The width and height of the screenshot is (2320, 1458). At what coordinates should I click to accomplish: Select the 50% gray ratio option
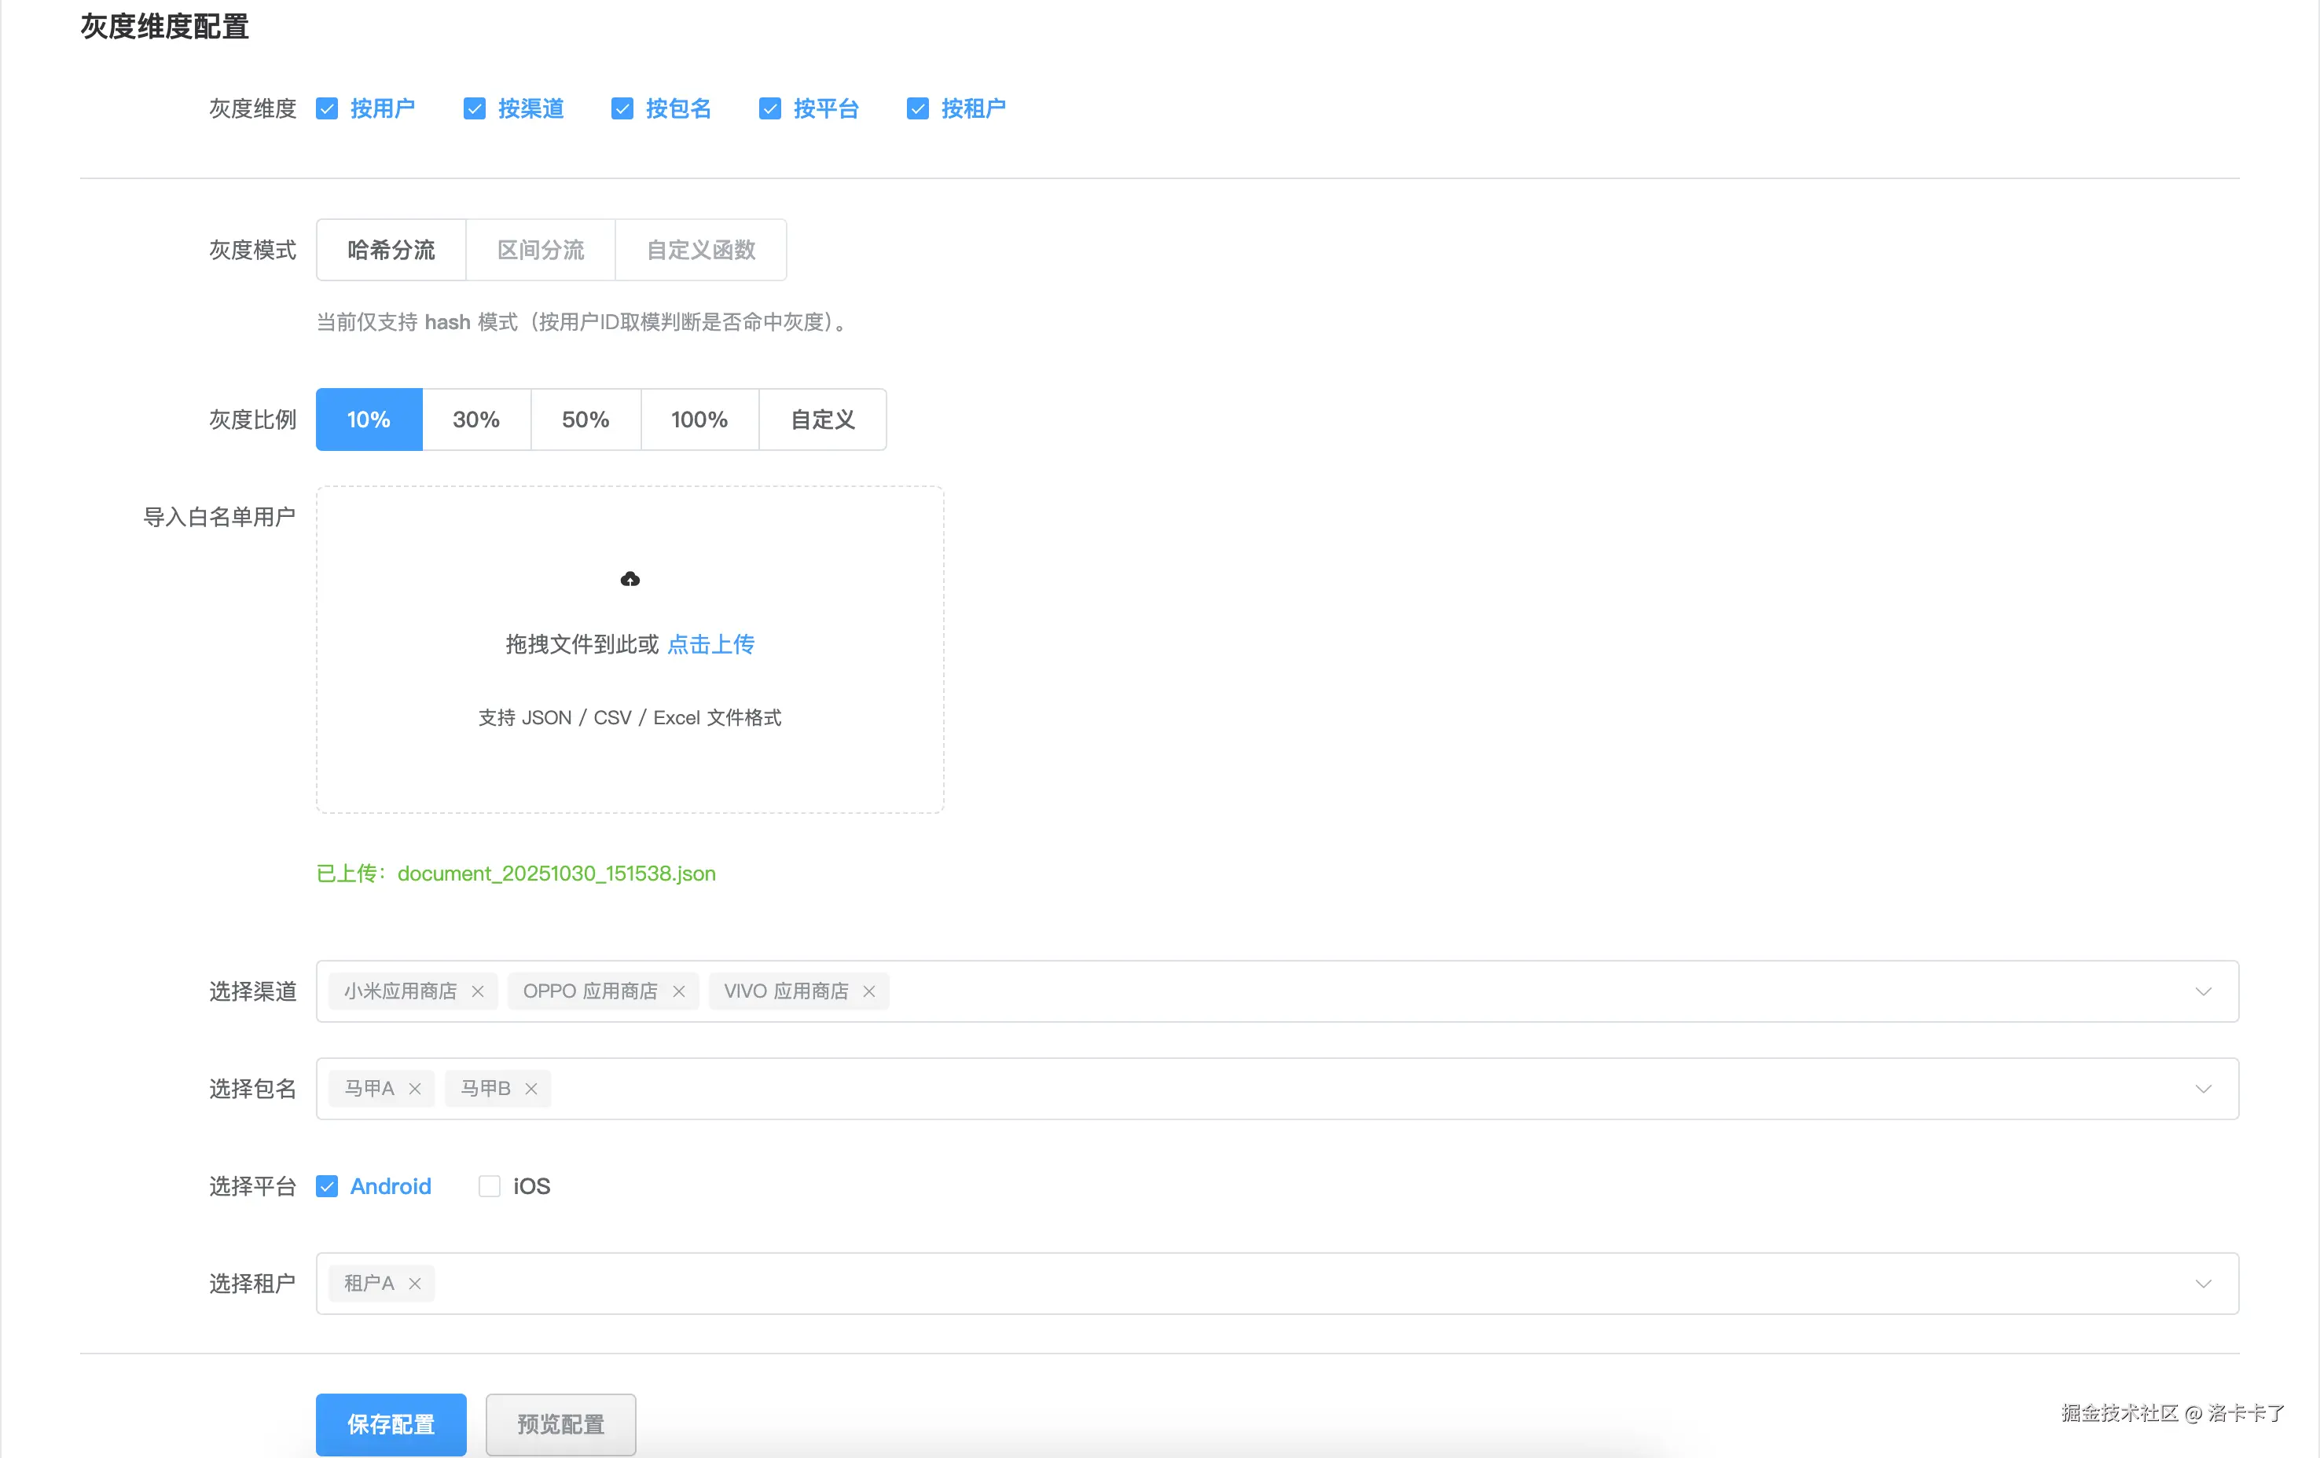point(585,419)
